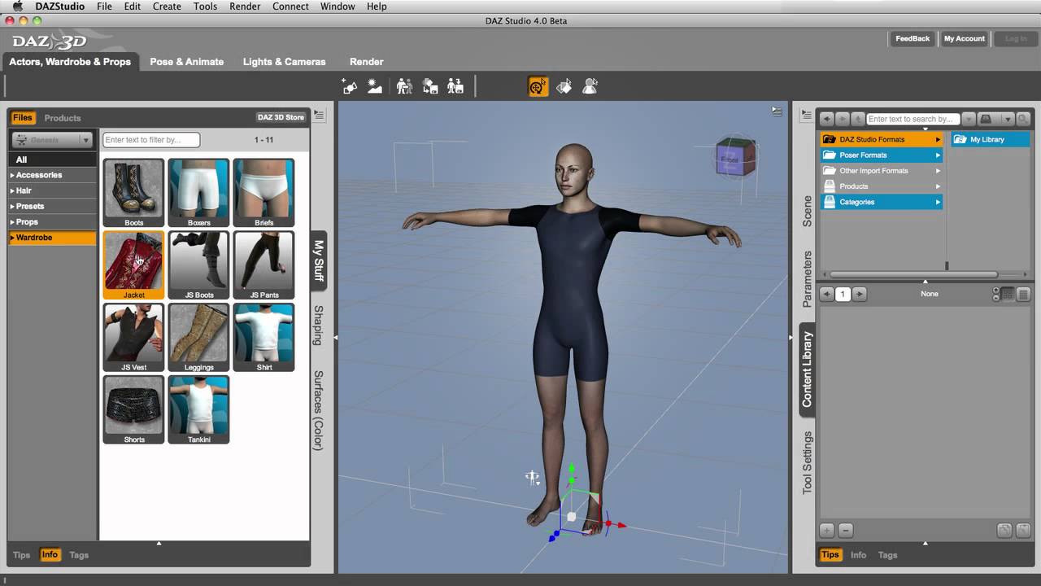Switch Content Library to list view
Image resolution: width=1041 pixels, height=586 pixels.
pos(1023,294)
